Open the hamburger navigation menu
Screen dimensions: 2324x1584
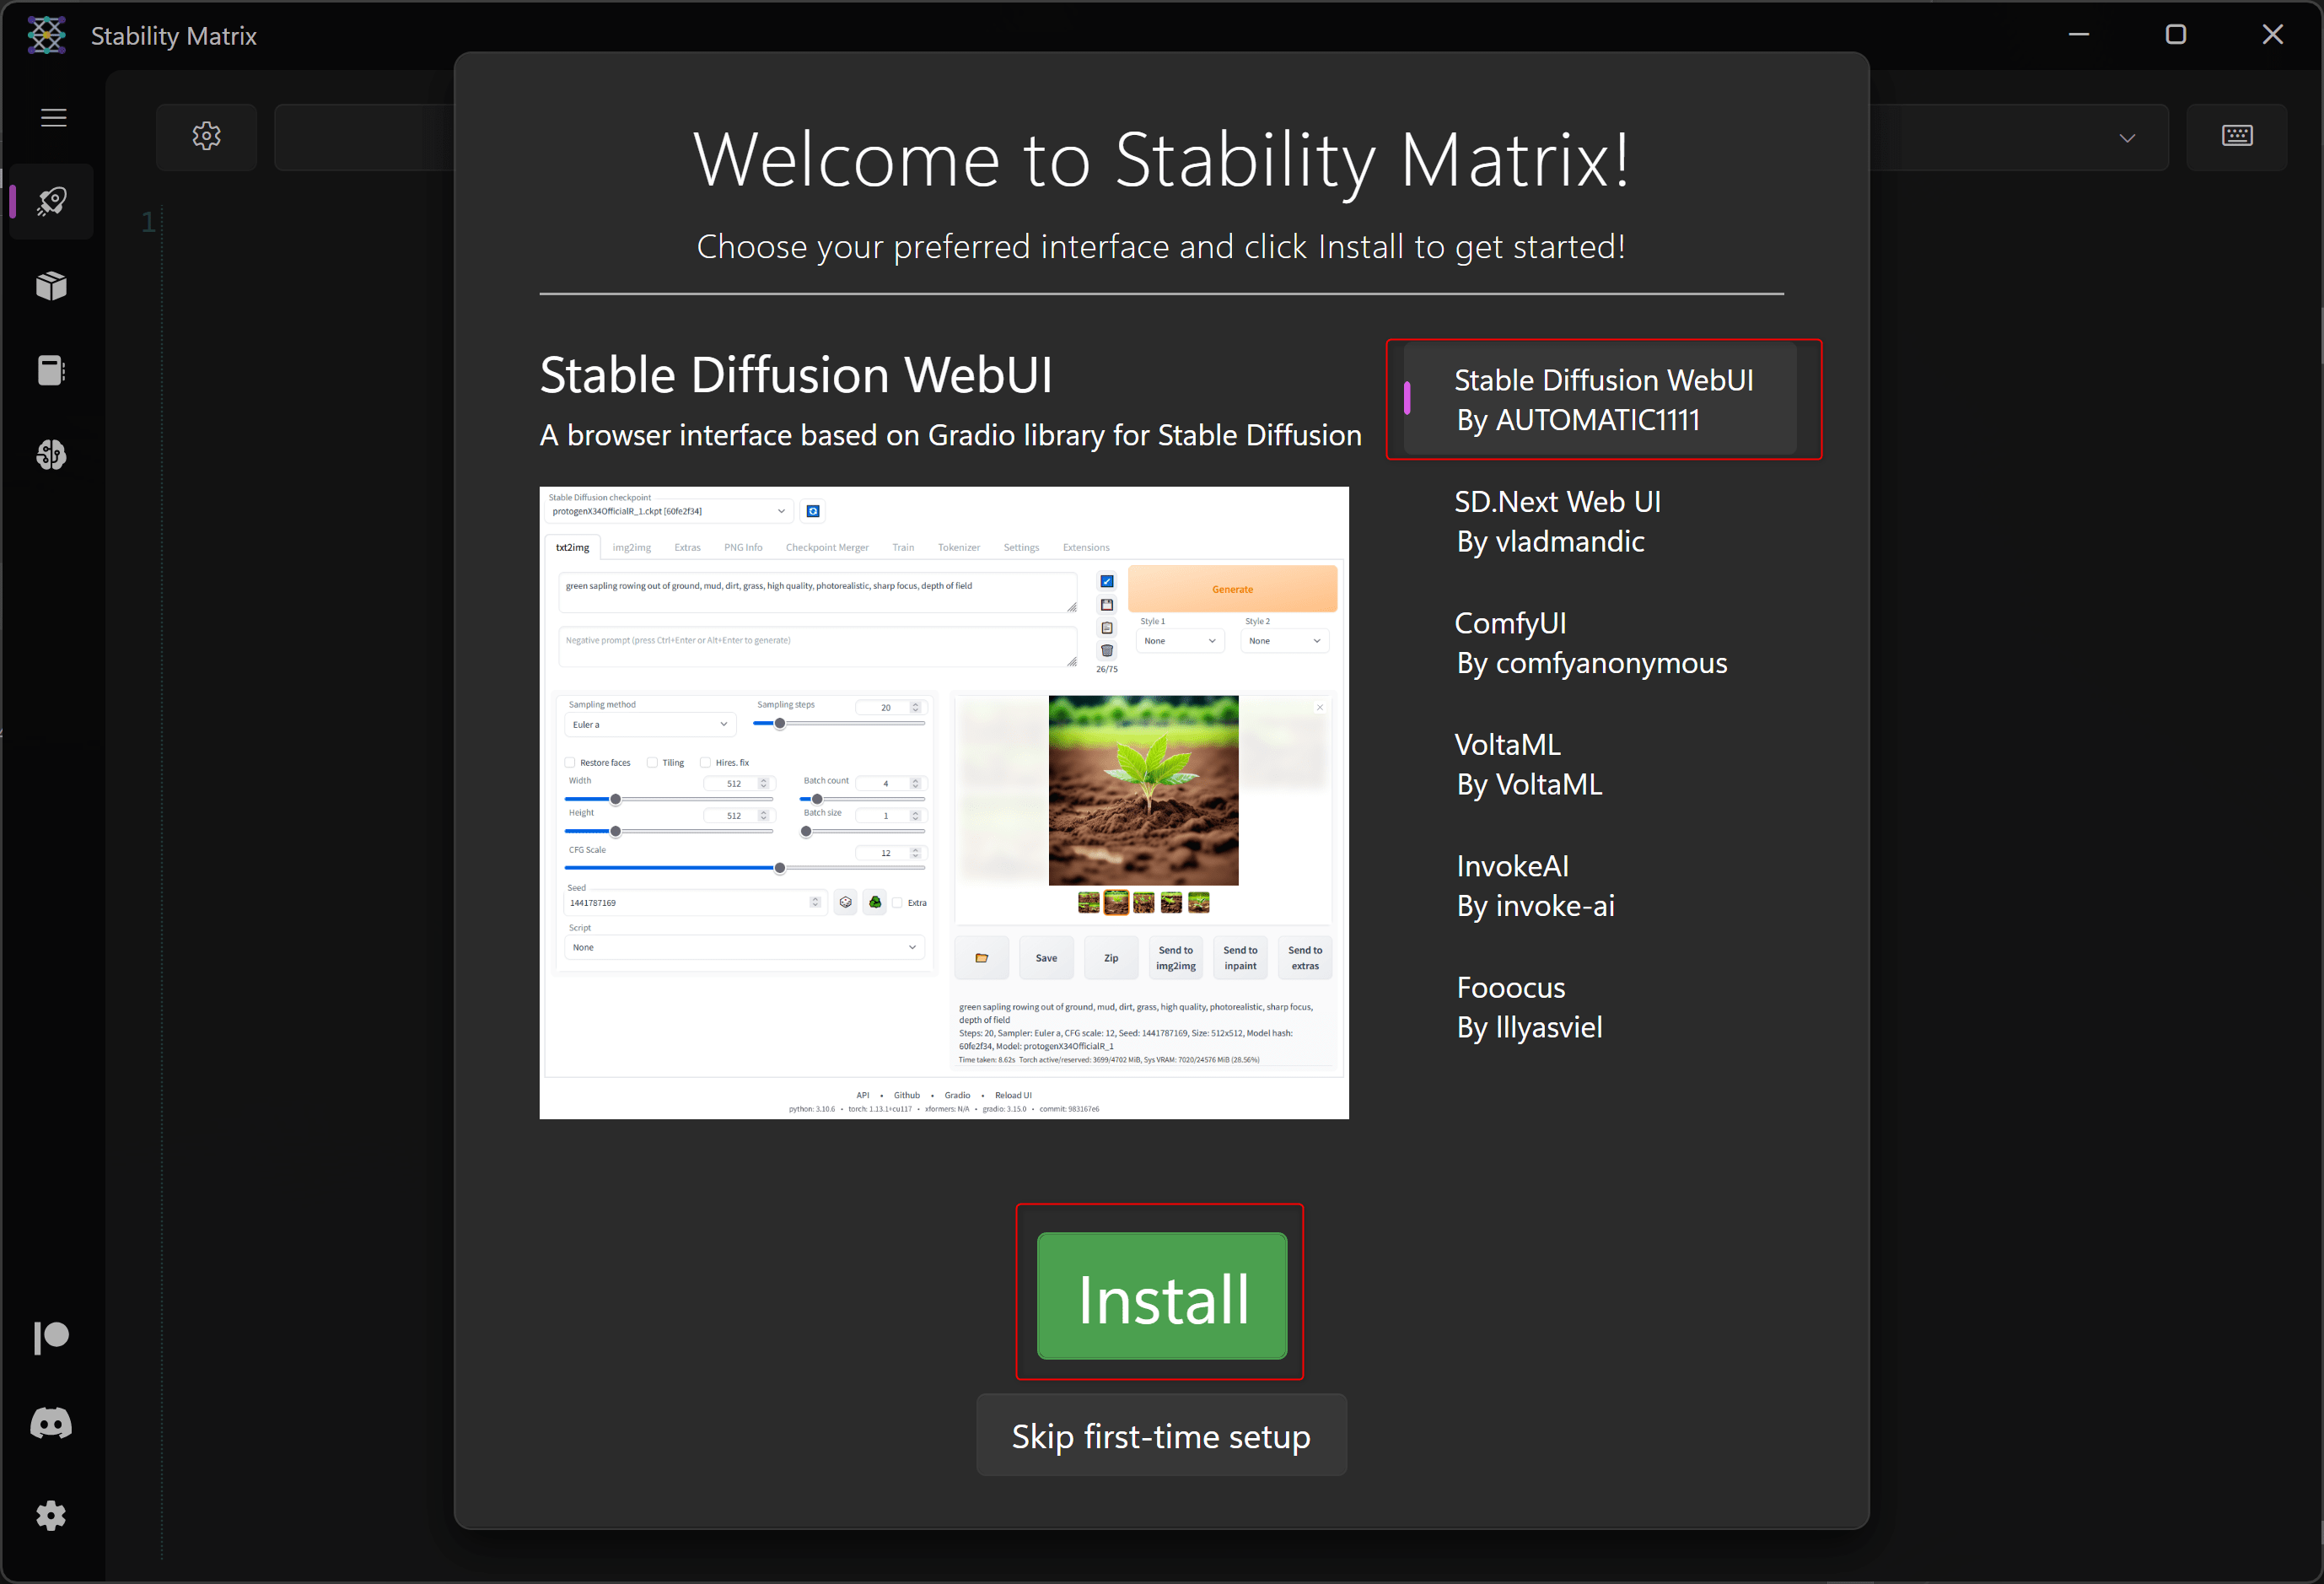coord(53,118)
